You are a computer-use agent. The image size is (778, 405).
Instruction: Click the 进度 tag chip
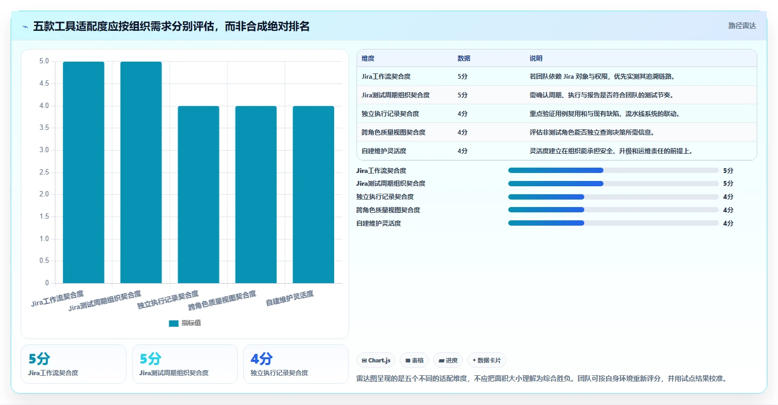pos(448,360)
